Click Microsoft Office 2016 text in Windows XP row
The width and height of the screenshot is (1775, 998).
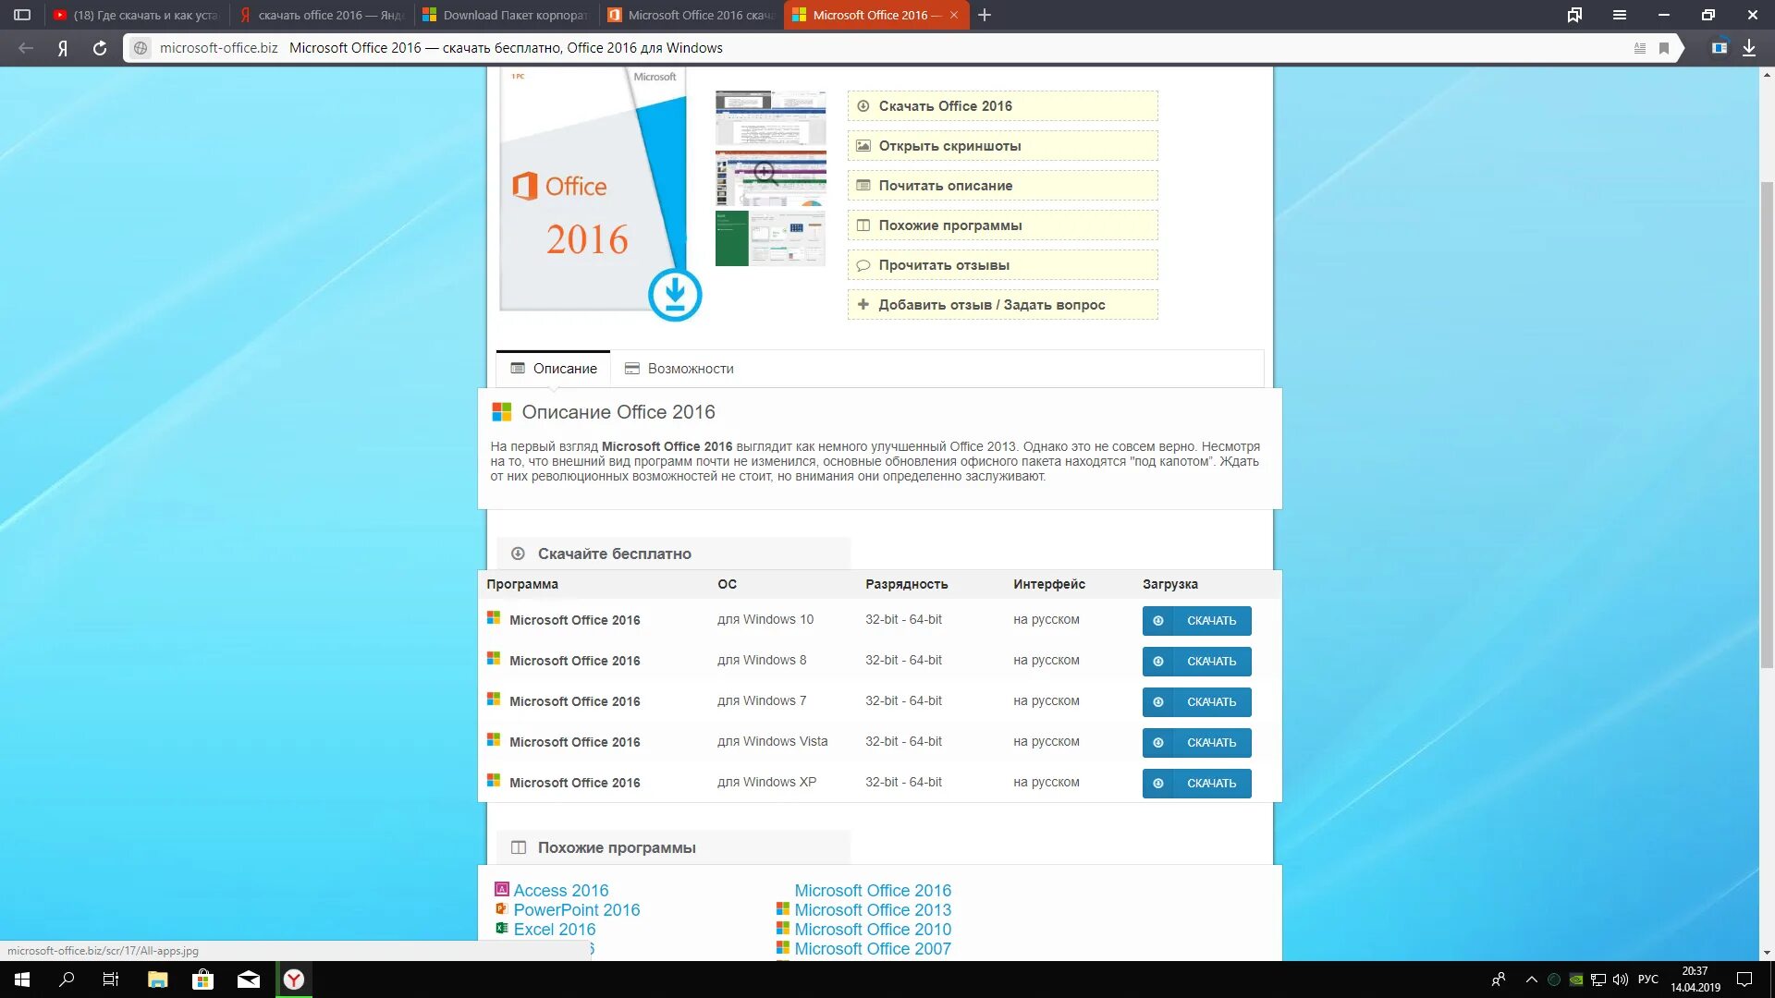coord(574,783)
